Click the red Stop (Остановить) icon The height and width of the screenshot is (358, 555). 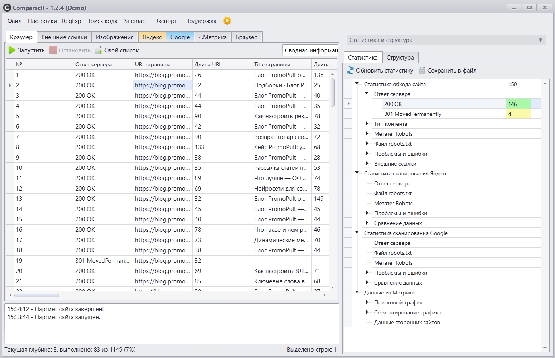pyautogui.click(x=53, y=50)
